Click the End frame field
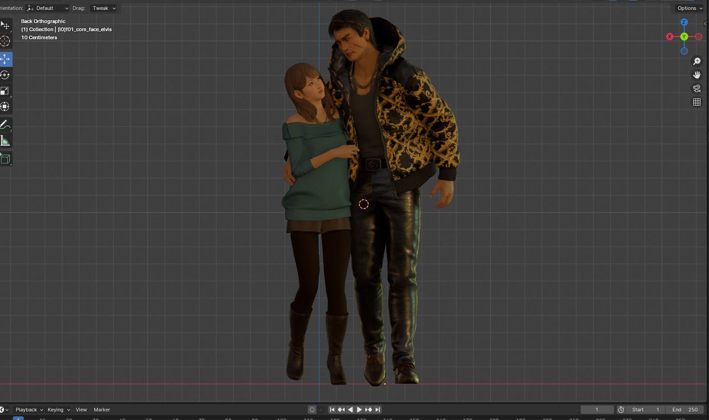This screenshot has height=420, width=709. pyautogui.click(x=685, y=409)
